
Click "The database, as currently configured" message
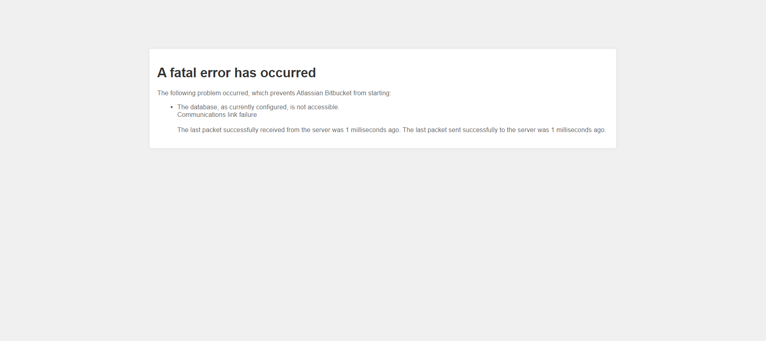pyautogui.click(x=258, y=107)
